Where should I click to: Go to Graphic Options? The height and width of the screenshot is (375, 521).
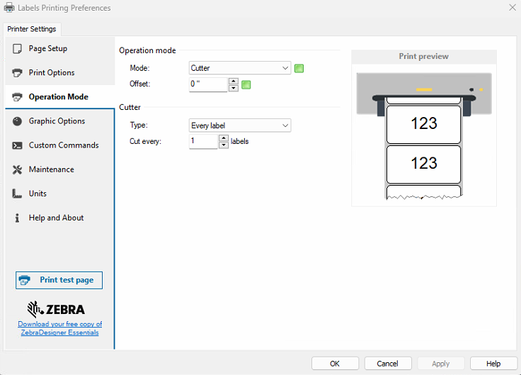click(60, 121)
